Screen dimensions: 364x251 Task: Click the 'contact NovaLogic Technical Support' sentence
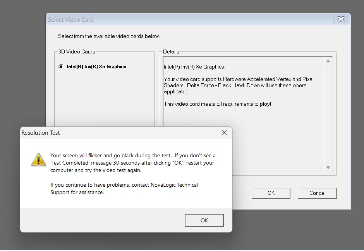click(124, 189)
